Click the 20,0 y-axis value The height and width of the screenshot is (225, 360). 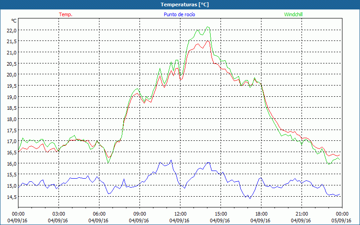click(x=12, y=75)
